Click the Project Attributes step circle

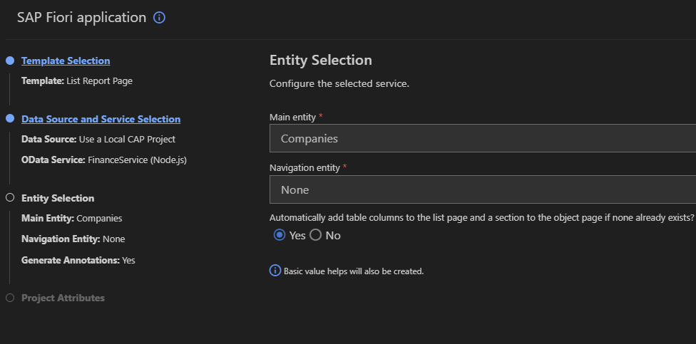tap(10, 298)
